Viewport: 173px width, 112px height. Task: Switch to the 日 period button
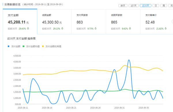(x=156, y=6)
